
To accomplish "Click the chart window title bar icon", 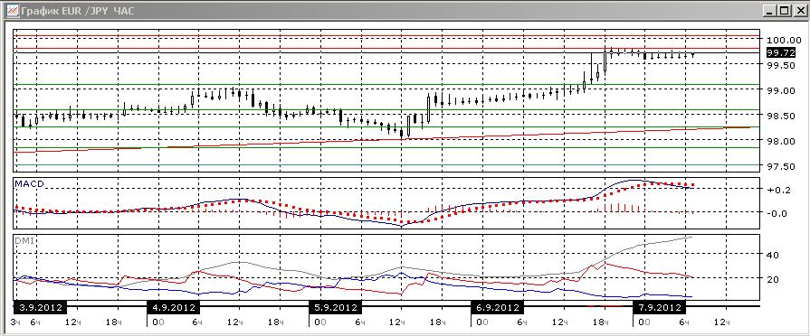I will [12, 10].
